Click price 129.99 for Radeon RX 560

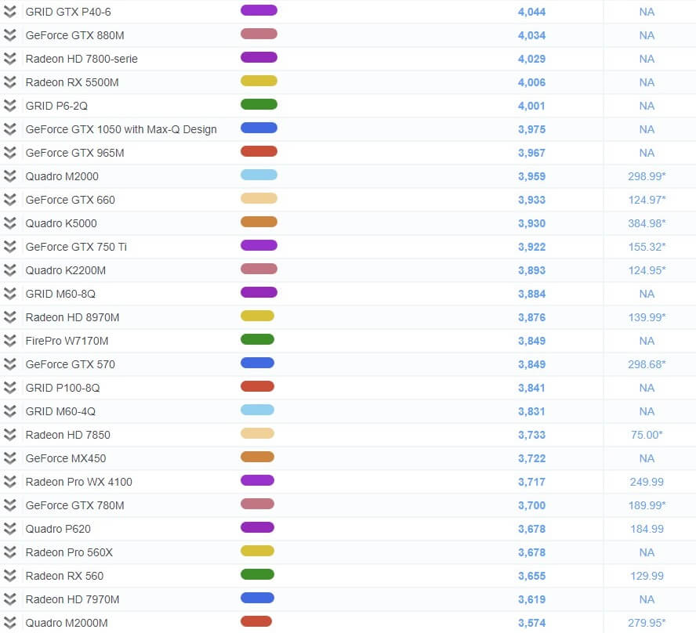pyautogui.click(x=647, y=577)
